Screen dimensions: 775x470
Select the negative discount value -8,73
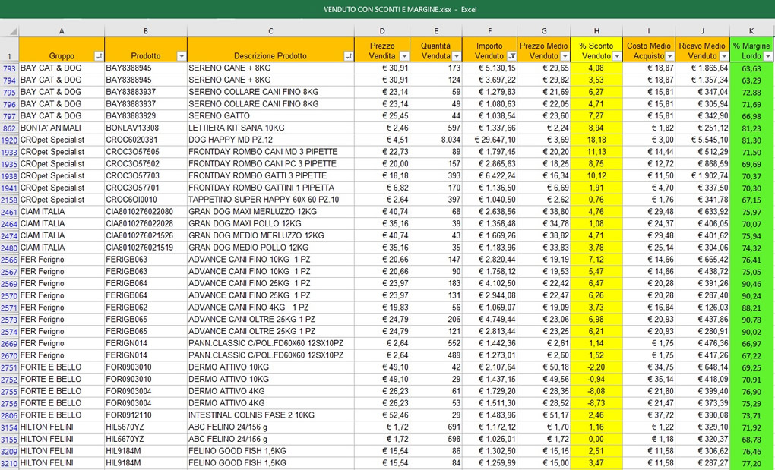[x=596, y=403]
